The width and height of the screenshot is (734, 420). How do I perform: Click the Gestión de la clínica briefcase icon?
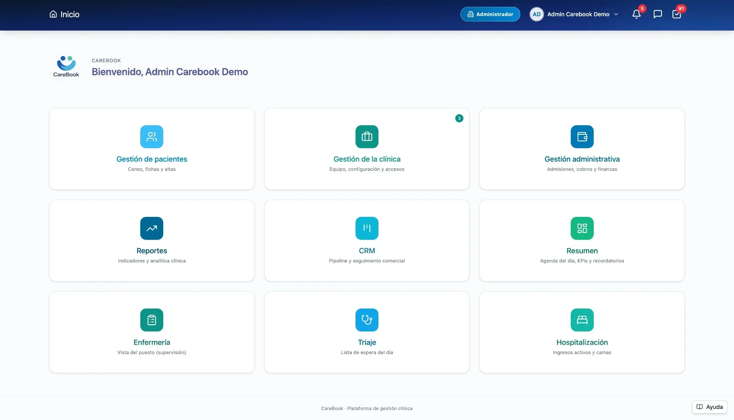point(367,137)
